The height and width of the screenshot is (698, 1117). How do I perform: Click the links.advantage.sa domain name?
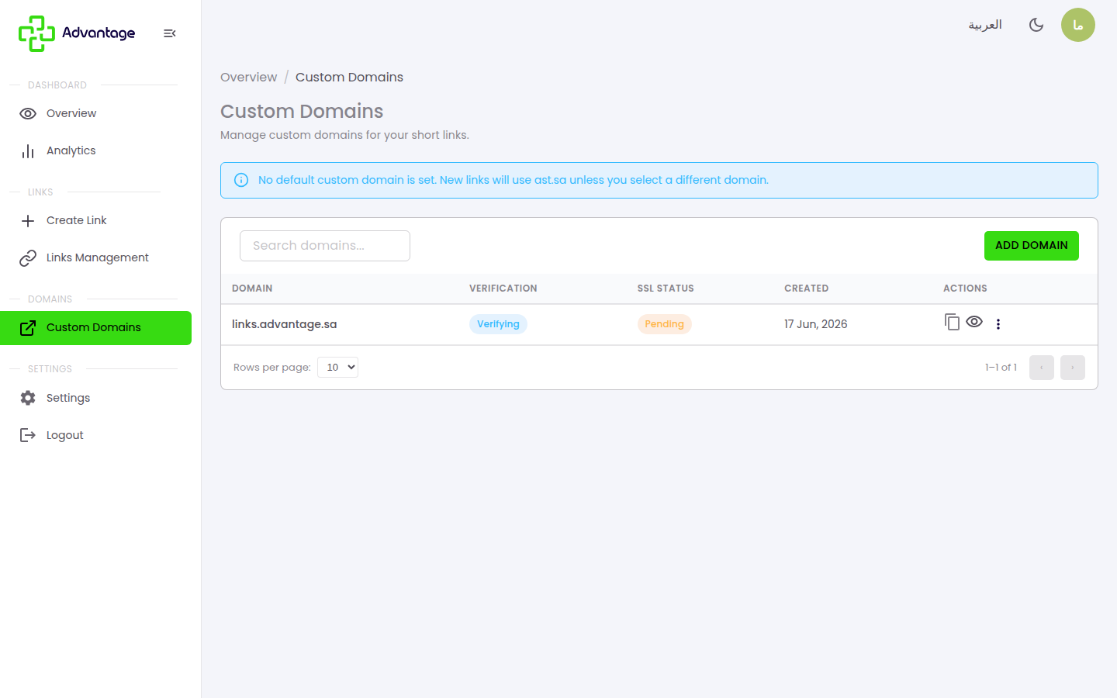pos(285,324)
